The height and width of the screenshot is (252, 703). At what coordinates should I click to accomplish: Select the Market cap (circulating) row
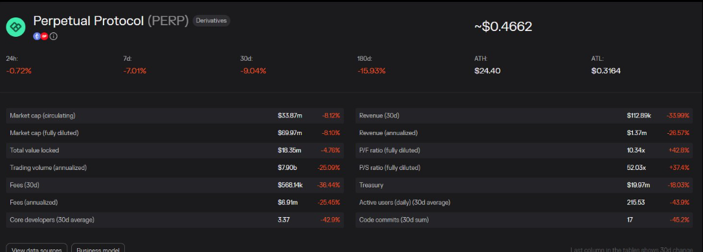[x=175, y=116]
